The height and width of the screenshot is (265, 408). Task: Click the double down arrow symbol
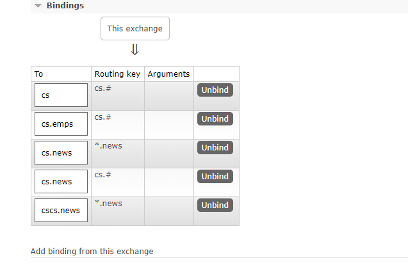point(135,50)
